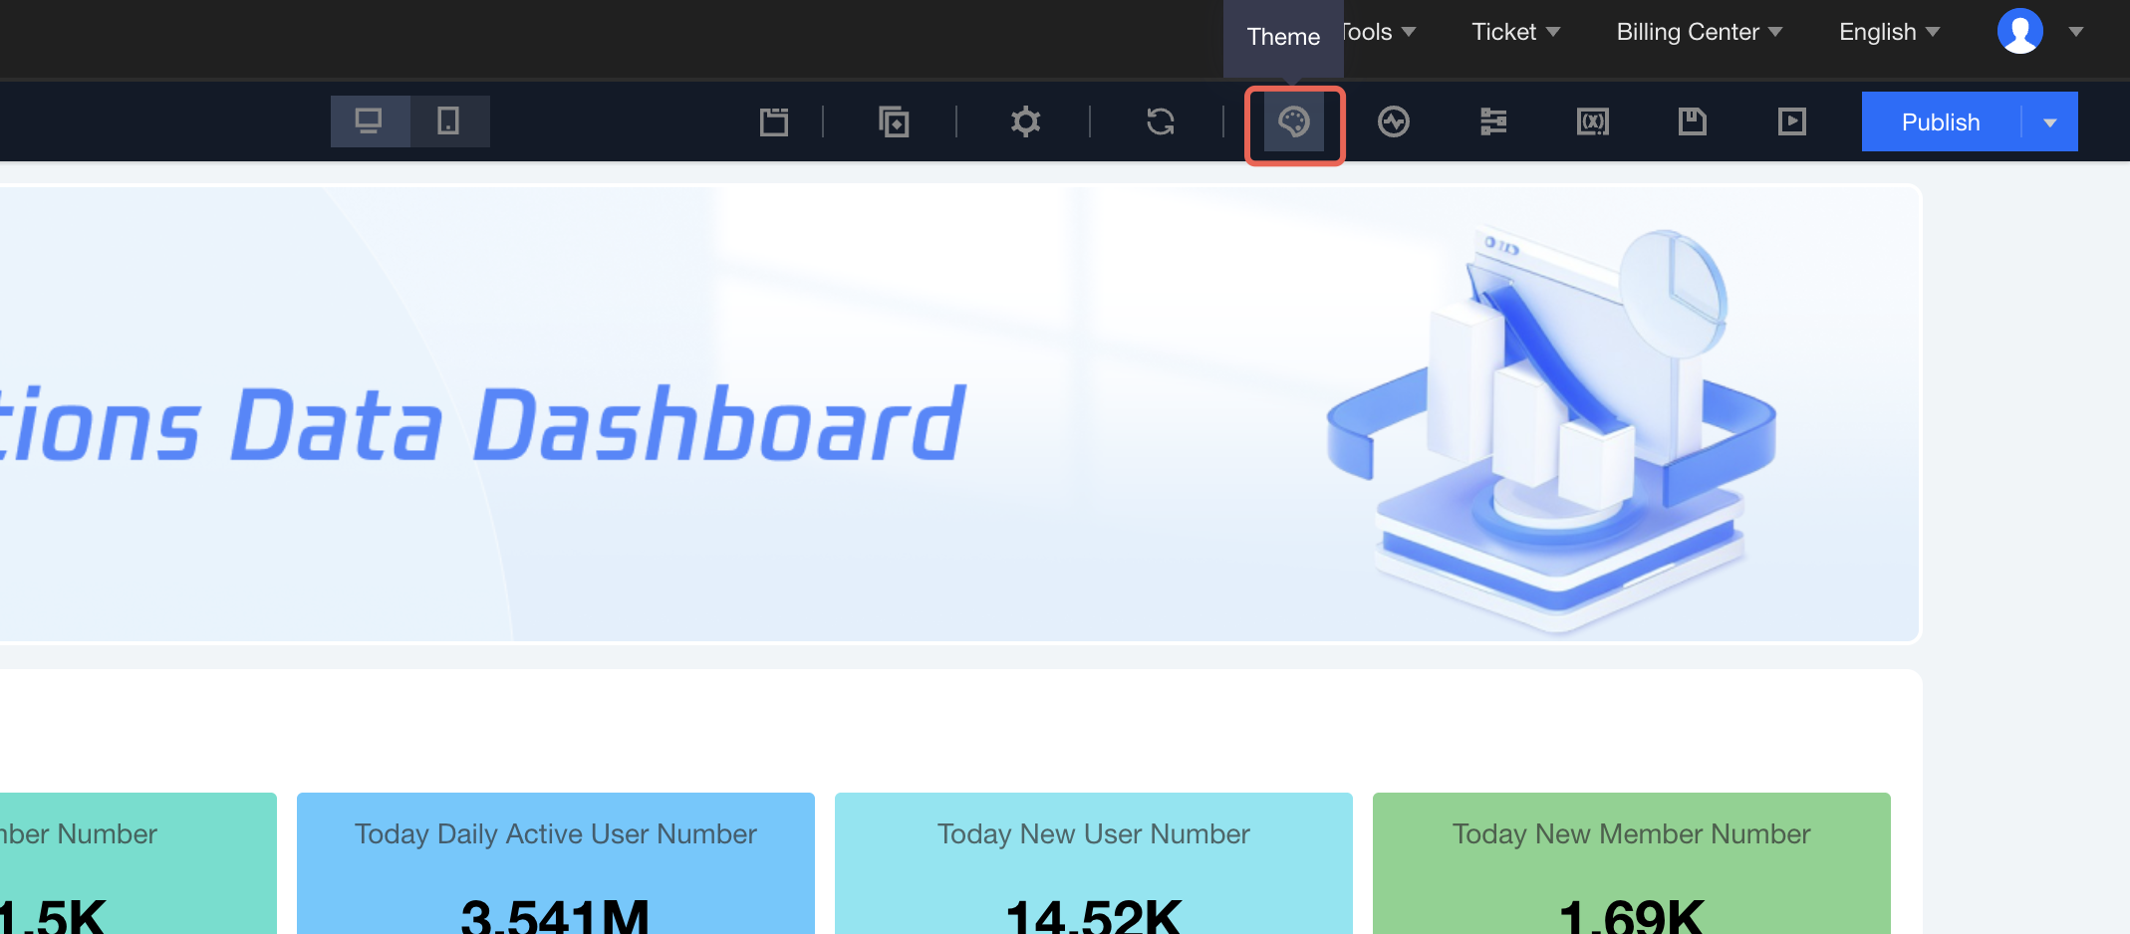Open the Theme palette icon
The height and width of the screenshot is (934, 2130).
(x=1294, y=122)
